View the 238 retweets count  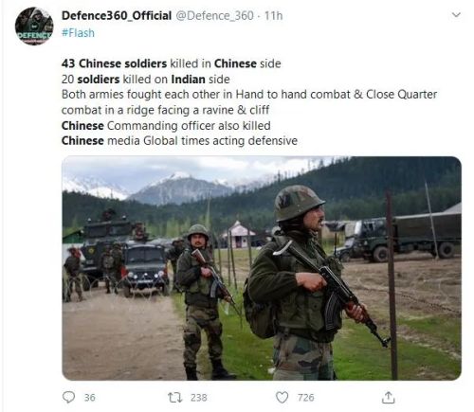click(x=199, y=398)
